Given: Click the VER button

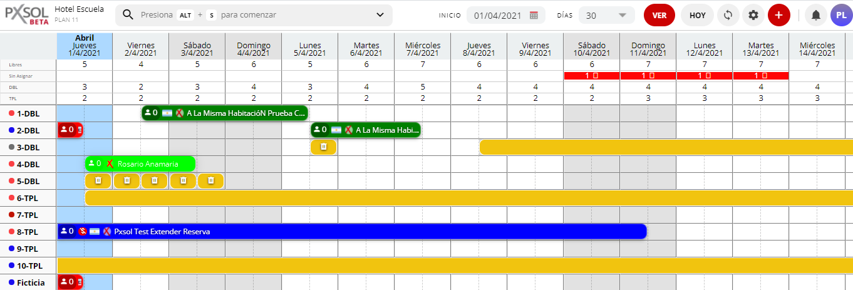Looking at the screenshot, I should pyautogui.click(x=659, y=15).
